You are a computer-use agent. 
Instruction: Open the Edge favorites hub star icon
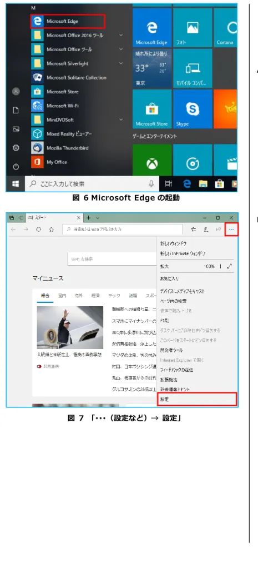(194, 230)
